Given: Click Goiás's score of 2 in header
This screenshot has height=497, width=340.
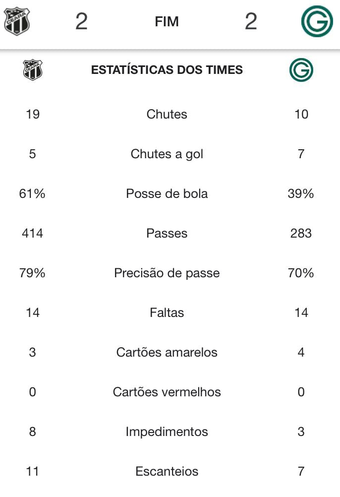Looking at the screenshot, I should tap(251, 21).
